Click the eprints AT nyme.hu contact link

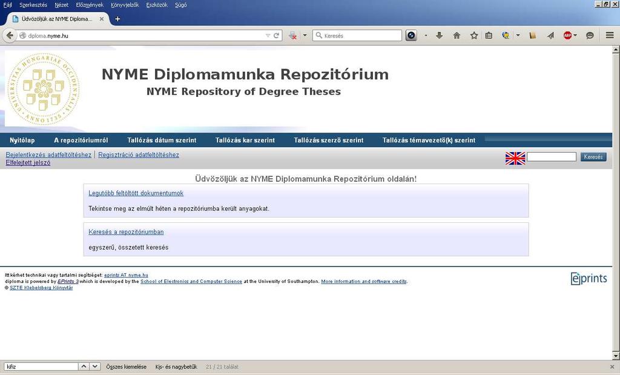(126, 275)
